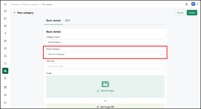
Task: Go to Category management breadcrumb
Action: 31,4
